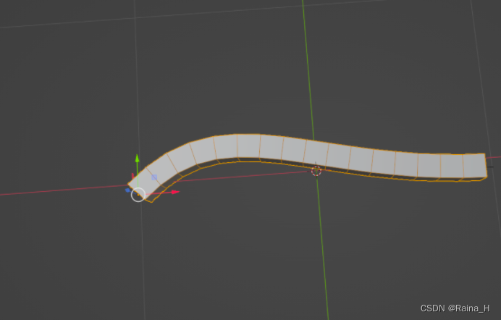Click the blue Z-axis gizmo handle
The width and height of the screenshot is (501, 320).
pyautogui.click(x=127, y=190)
